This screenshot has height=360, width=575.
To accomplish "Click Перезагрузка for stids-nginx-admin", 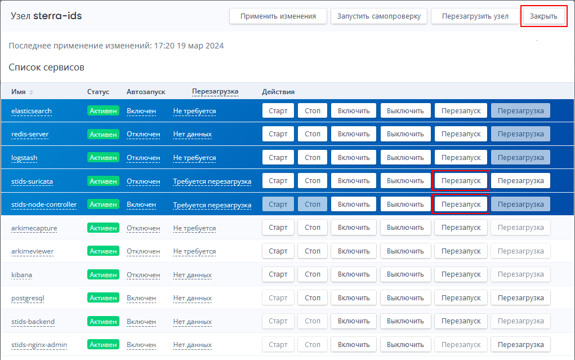I will click(521, 345).
